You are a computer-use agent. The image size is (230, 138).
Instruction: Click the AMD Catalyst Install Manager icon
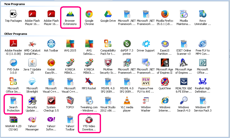pyautogui.click(x=32, y=44)
